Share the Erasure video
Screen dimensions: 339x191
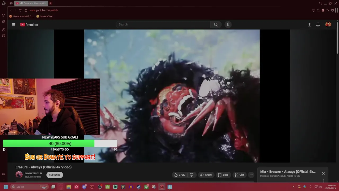206,175
